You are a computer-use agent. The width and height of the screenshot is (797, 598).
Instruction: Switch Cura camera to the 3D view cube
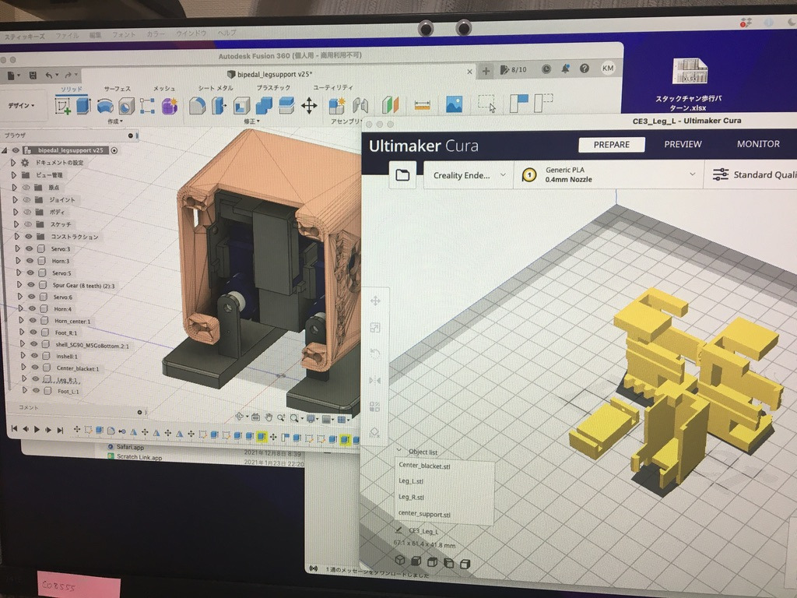(400, 560)
